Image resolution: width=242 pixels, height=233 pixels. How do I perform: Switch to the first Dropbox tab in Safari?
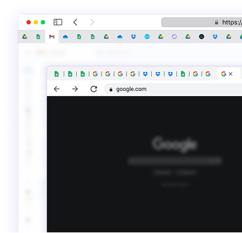pyautogui.click(x=134, y=37)
